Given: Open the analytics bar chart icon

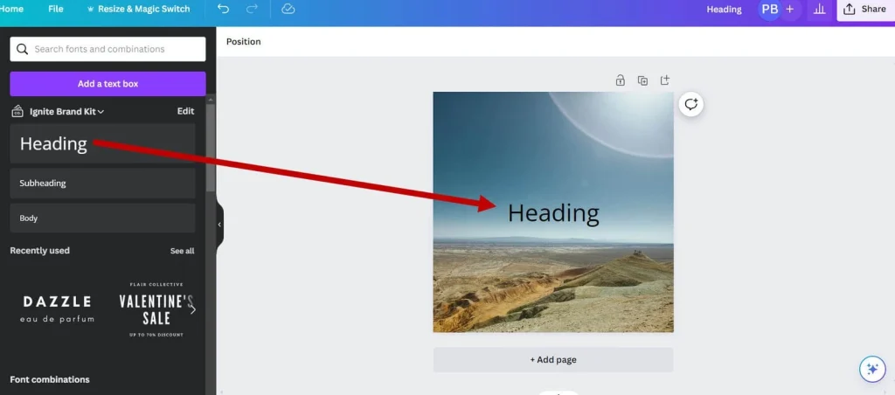Looking at the screenshot, I should 819,9.
